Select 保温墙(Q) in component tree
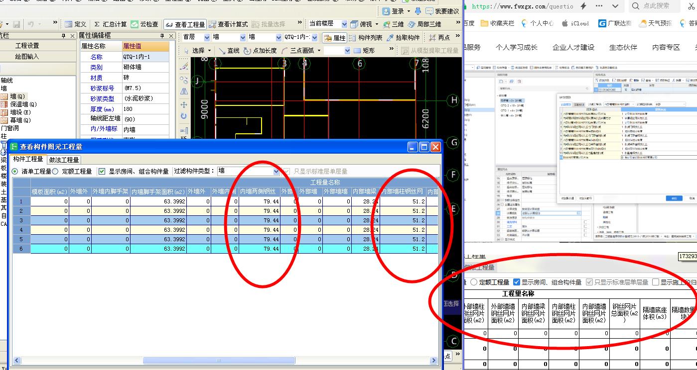 pos(19,104)
